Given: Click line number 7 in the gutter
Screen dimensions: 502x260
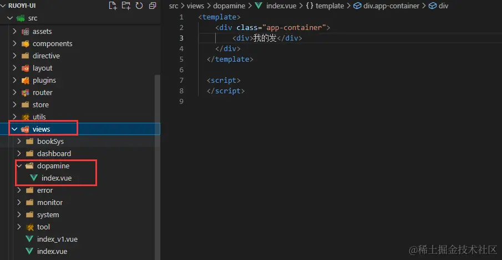Looking at the screenshot, I should [x=181, y=80].
